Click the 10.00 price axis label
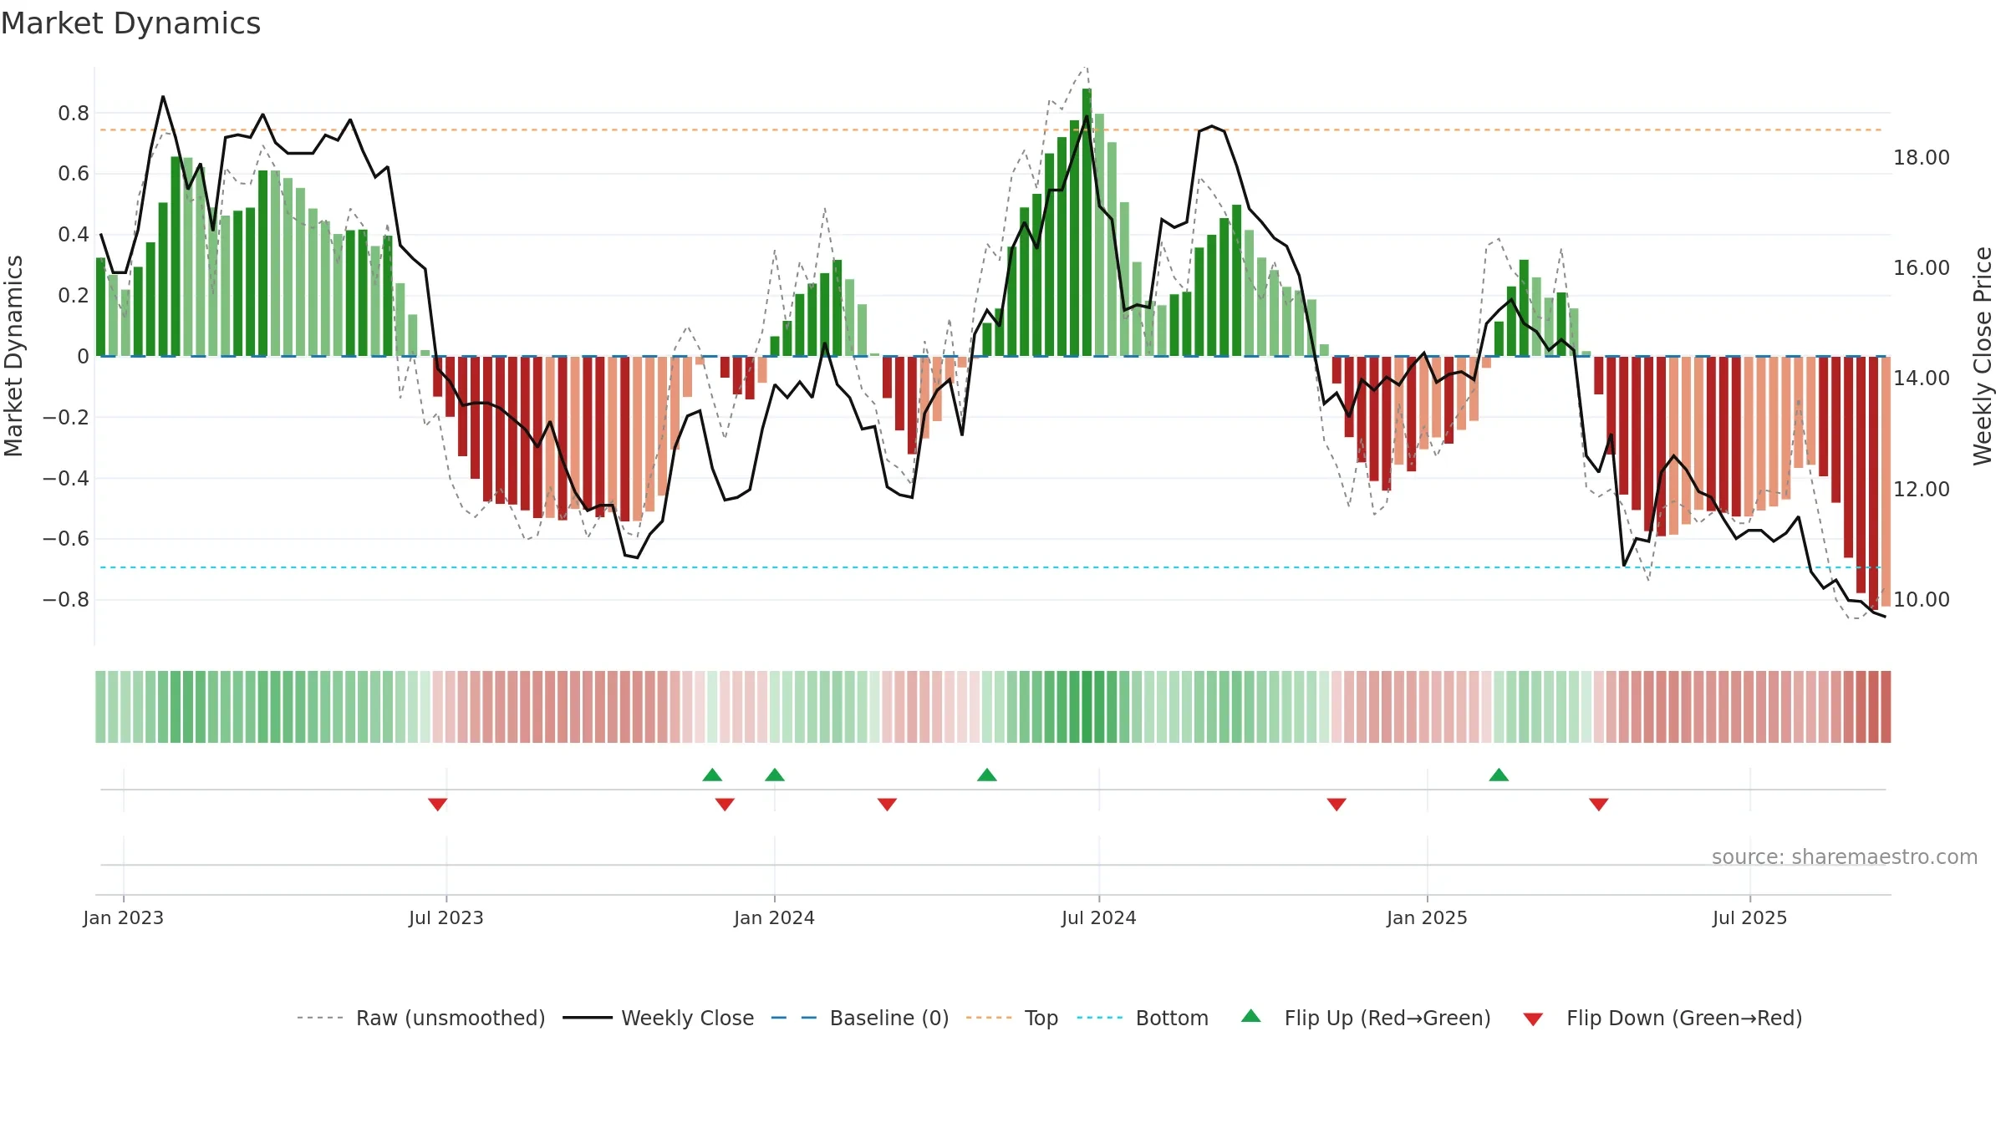 pos(1922,599)
